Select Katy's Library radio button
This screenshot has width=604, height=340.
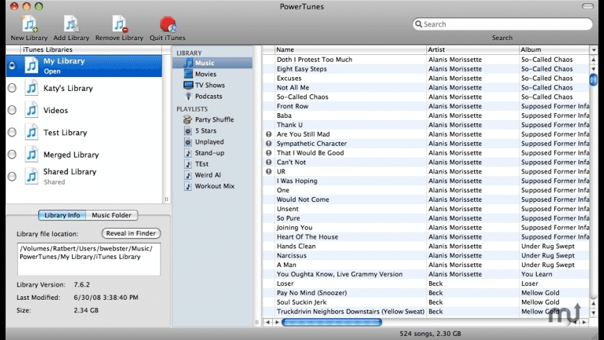tap(12, 88)
